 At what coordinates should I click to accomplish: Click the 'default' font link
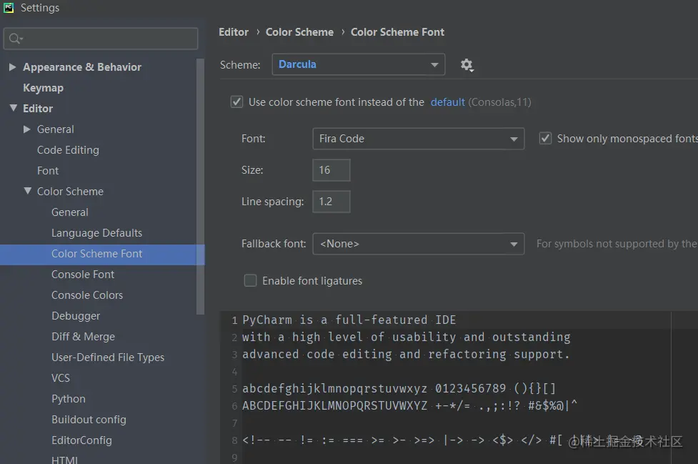click(x=448, y=102)
